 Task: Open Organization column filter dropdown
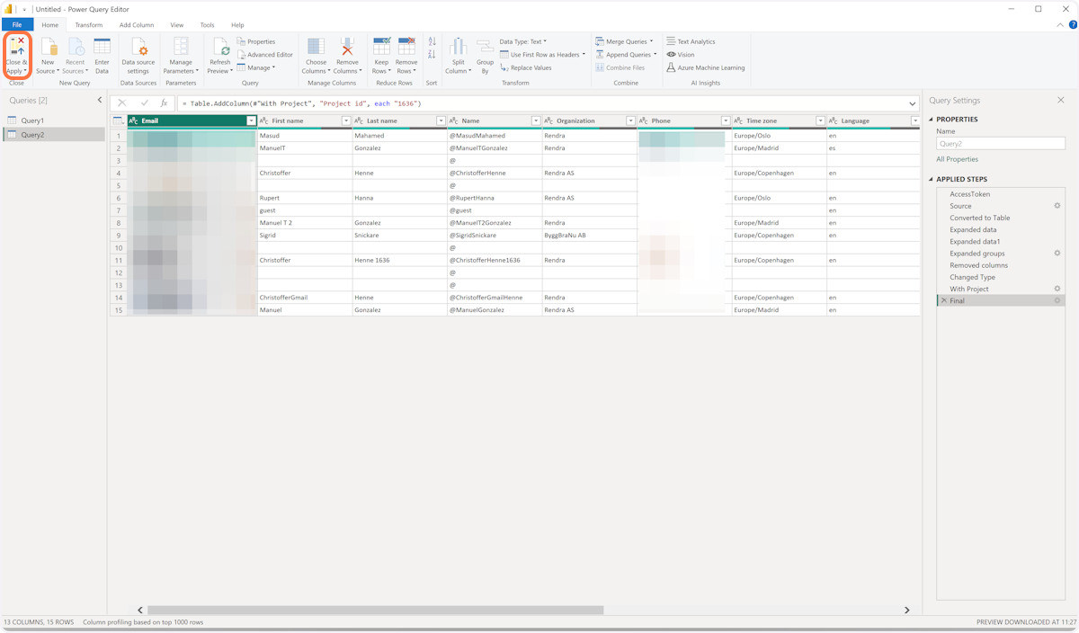[630, 120]
